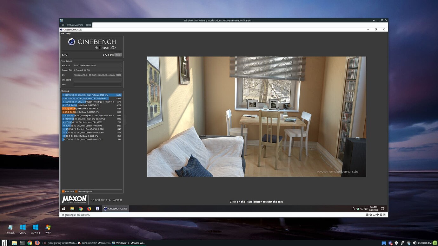The height and width of the screenshot is (246, 438).
Task: Open the Virtual Machine menu
Action: click(75, 25)
